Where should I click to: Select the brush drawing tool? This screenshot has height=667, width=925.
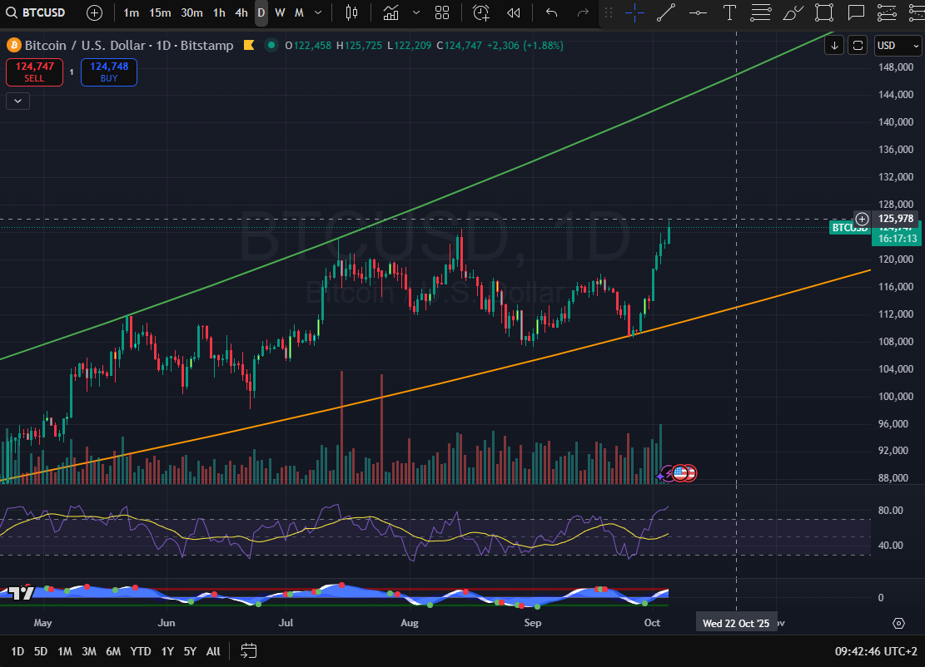coord(793,12)
